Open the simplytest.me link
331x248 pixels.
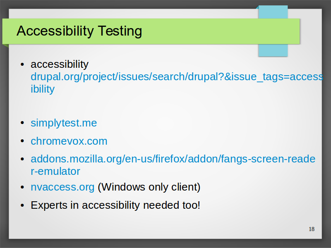tap(64, 123)
